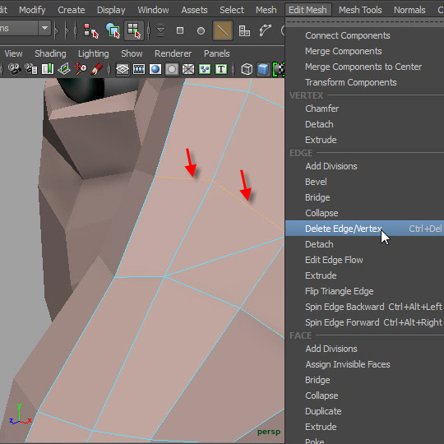The height and width of the screenshot is (444, 444).
Task: Open the menu set dropdown arrow
Action: (x=44, y=28)
